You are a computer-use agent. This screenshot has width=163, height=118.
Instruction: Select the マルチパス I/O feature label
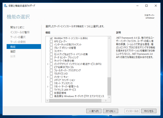[x=61, y=74]
